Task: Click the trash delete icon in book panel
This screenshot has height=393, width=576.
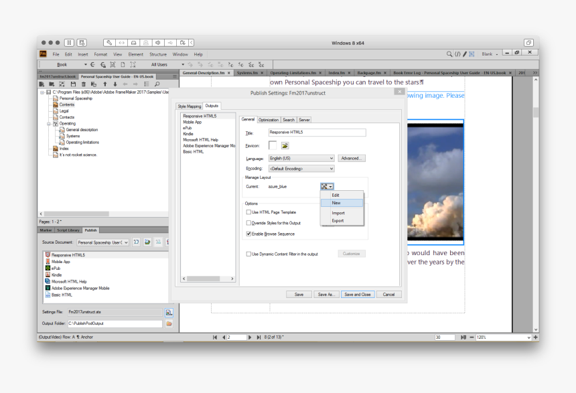Action: (x=84, y=84)
